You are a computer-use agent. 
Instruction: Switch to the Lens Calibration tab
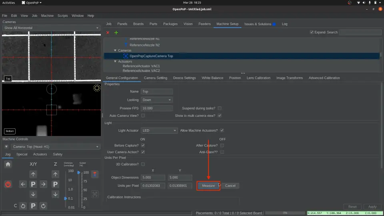coord(258,78)
